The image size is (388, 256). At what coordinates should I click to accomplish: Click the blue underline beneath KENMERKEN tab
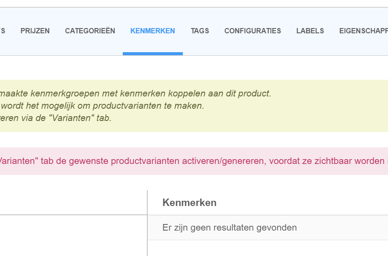click(153, 53)
